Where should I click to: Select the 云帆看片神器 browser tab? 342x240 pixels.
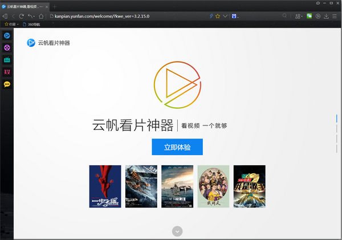click(25, 6)
